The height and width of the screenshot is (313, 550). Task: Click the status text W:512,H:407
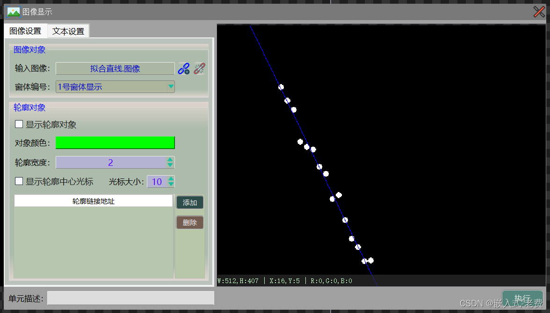click(238, 281)
